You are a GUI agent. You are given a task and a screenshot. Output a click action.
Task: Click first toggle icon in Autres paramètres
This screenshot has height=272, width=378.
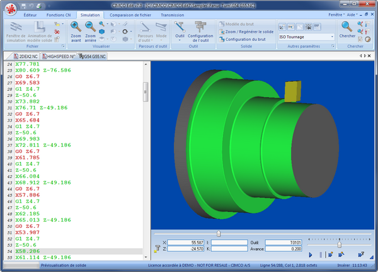(x=282, y=26)
